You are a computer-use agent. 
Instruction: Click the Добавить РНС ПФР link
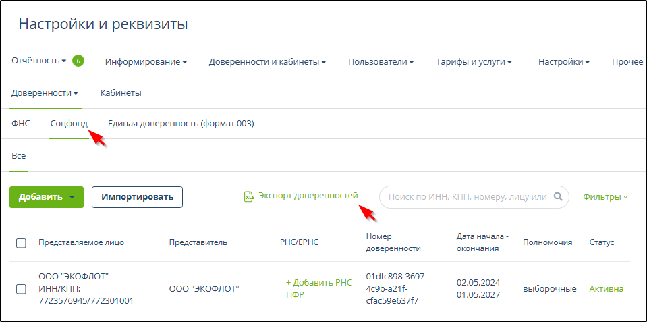coord(309,289)
